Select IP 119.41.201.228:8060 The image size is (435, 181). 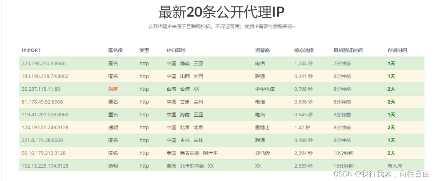coord(45,114)
